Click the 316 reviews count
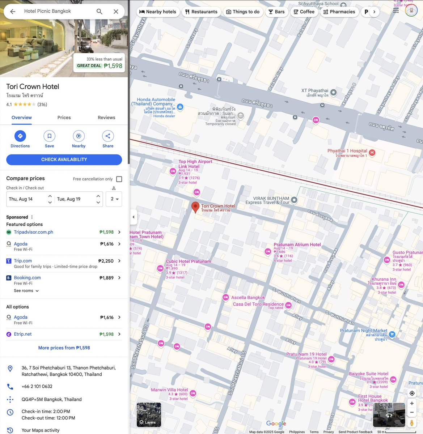Screen dimensions: 423x434 pos(42,105)
